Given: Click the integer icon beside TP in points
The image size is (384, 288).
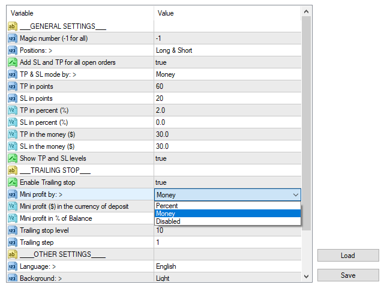Looking at the screenshot, I should (x=12, y=86).
